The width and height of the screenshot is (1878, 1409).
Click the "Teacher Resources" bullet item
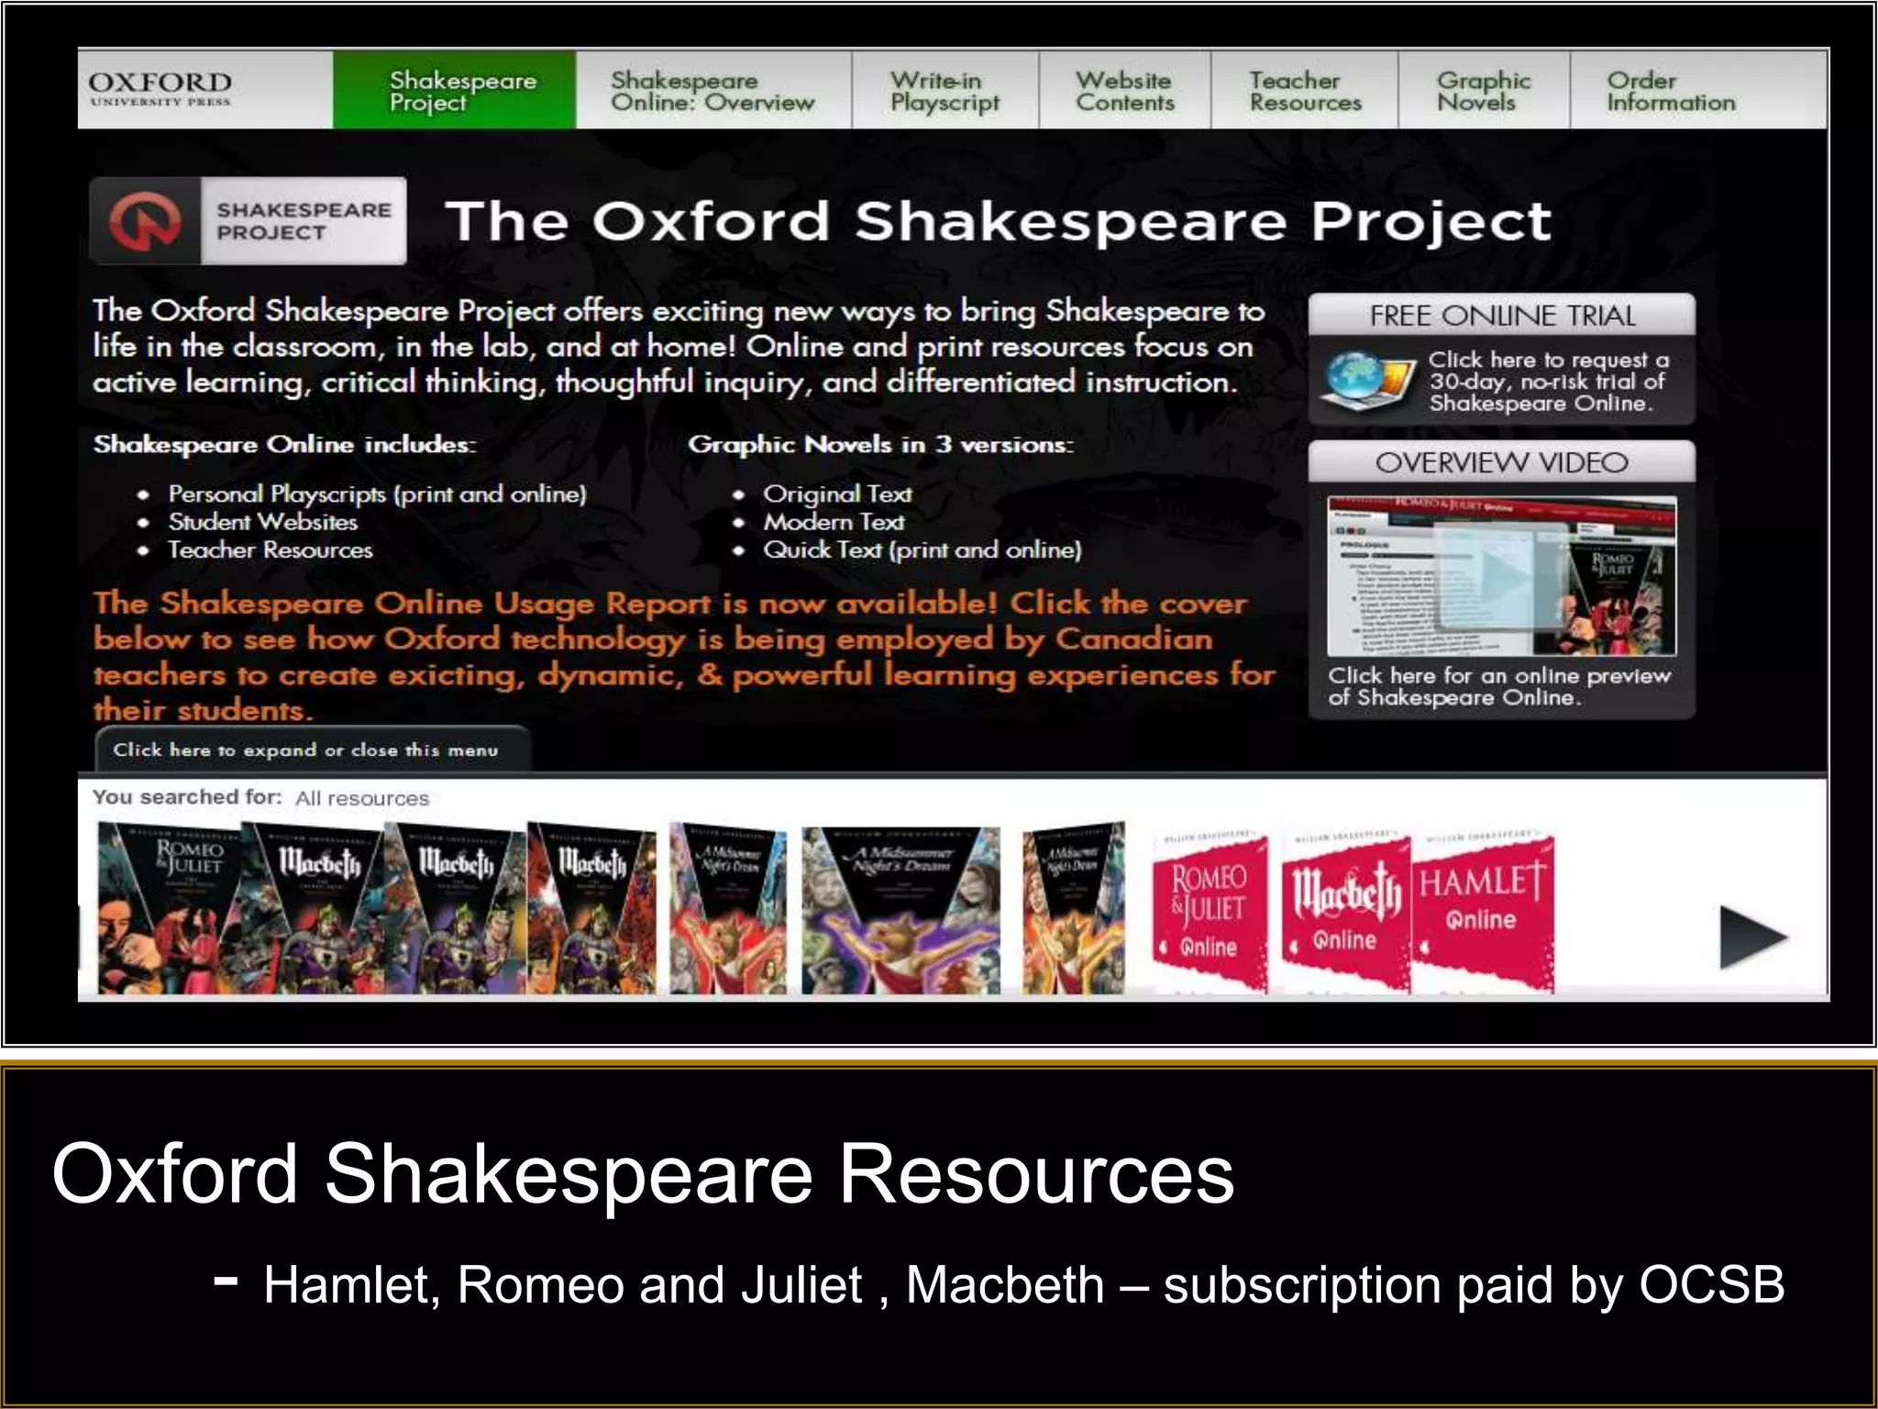(x=270, y=549)
